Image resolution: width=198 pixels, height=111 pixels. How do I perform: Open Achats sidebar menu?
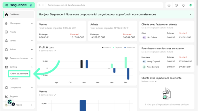(x=13, y=49)
